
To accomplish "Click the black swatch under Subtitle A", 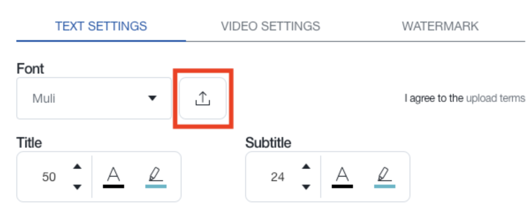I will tap(342, 186).
